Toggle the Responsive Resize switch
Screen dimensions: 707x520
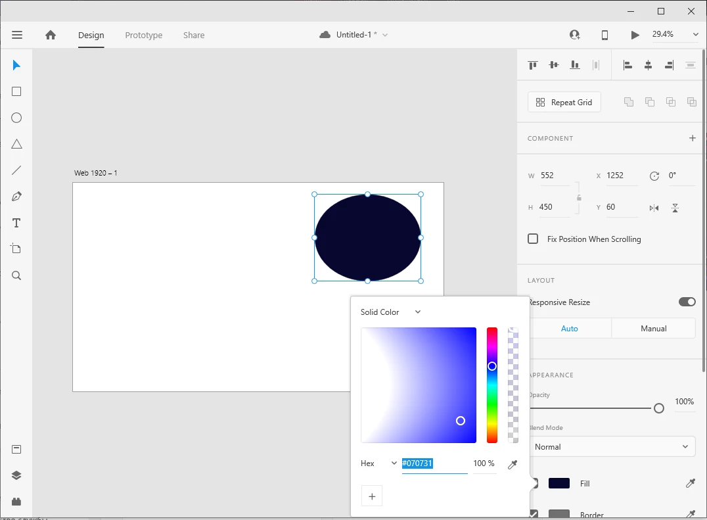pyautogui.click(x=687, y=302)
